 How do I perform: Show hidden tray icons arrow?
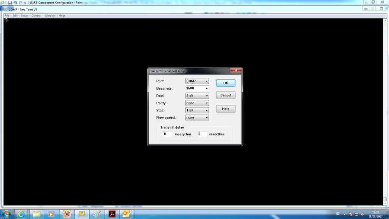pos(345,214)
